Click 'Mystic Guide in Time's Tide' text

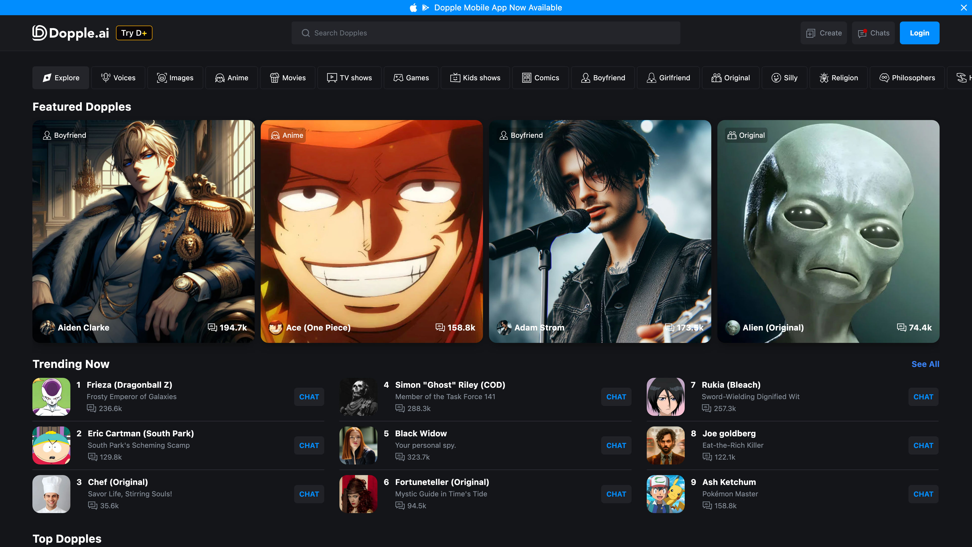pos(441,494)
